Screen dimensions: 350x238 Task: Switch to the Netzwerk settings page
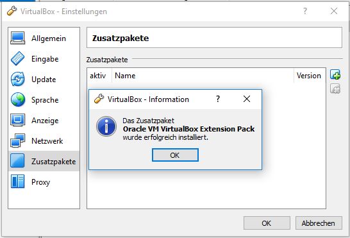[x=44, y=140]
